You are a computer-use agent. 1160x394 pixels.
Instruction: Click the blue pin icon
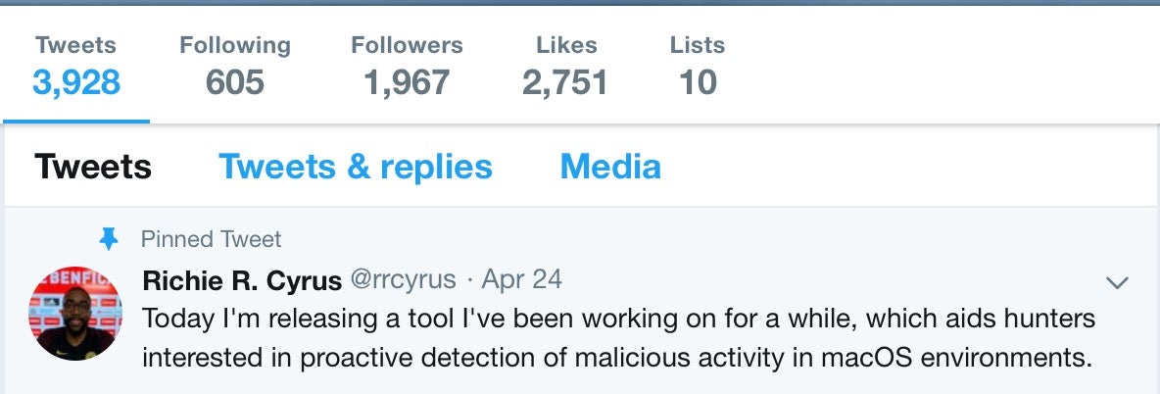click(x=109, y=238)
